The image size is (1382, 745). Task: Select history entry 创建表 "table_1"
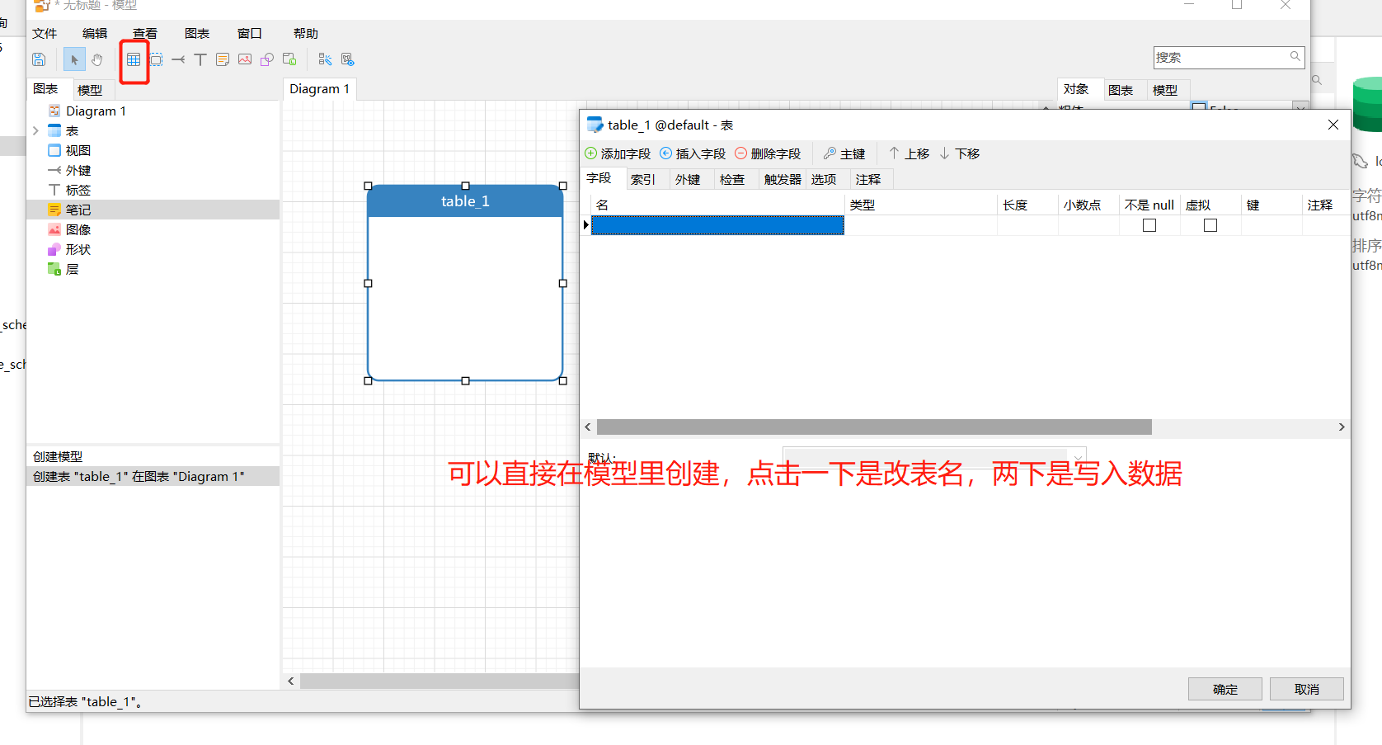(x=153, y=477)
